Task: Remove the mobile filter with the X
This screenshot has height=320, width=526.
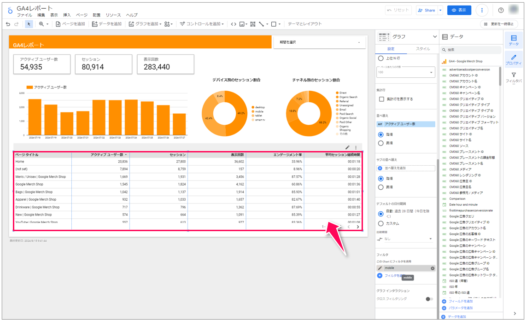Action: tap(432, 268)
